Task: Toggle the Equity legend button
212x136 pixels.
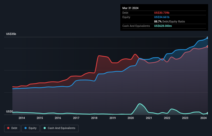Action: pos(30,128)
